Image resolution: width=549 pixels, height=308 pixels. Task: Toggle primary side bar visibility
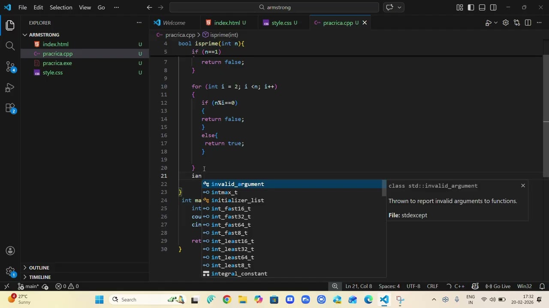click(471, 7)
